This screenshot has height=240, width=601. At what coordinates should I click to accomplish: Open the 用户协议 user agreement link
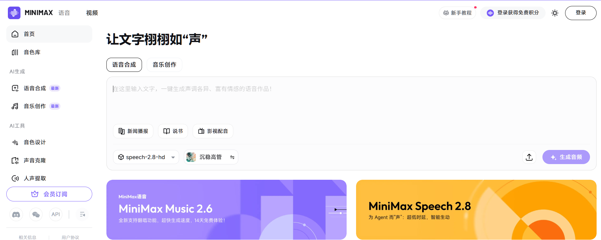click(70, 237)
